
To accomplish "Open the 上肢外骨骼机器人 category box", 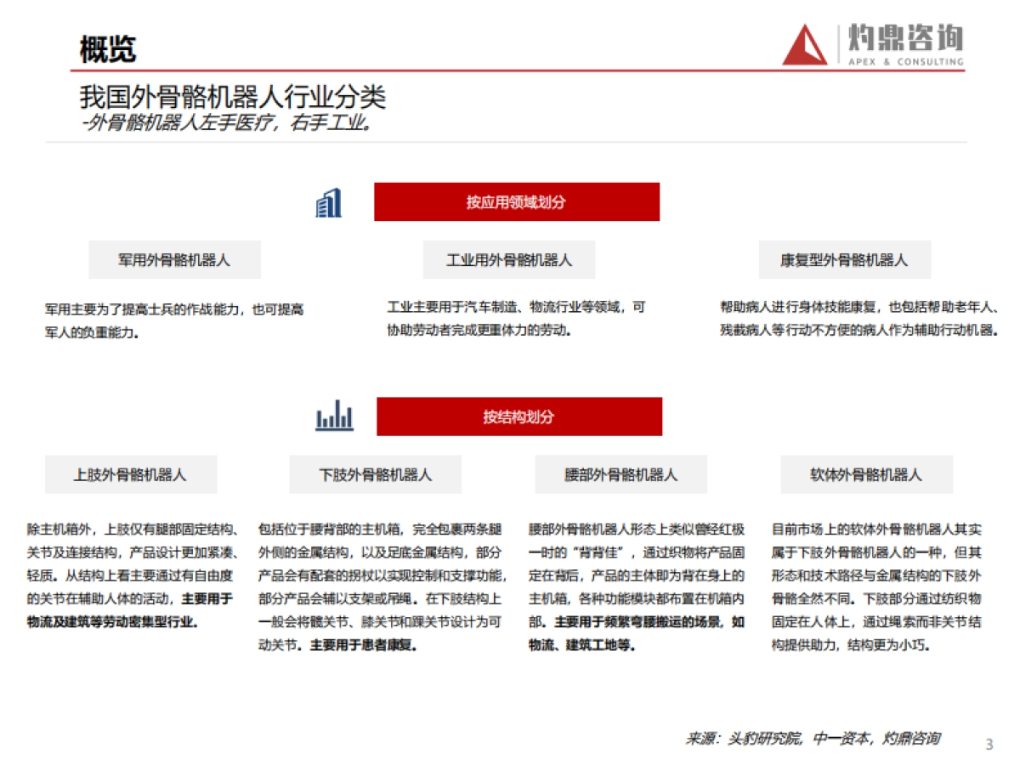I will 130,474.
